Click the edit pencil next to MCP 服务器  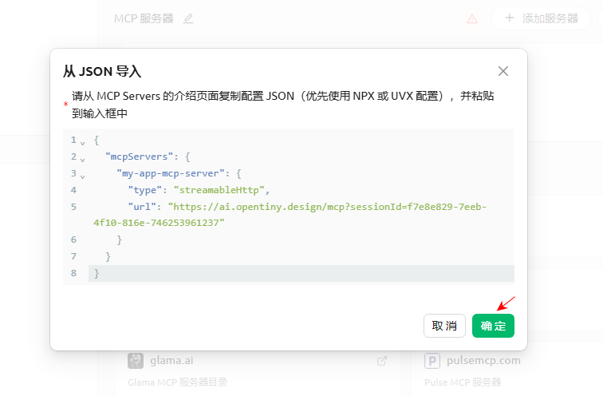pos(188,18)
